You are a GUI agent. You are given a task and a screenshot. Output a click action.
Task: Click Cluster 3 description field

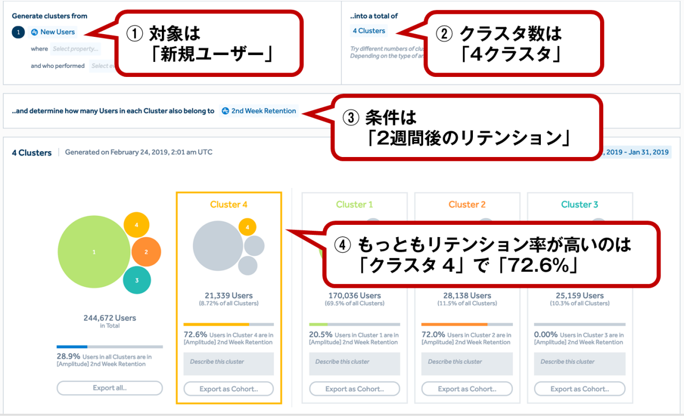pos(580,363)
